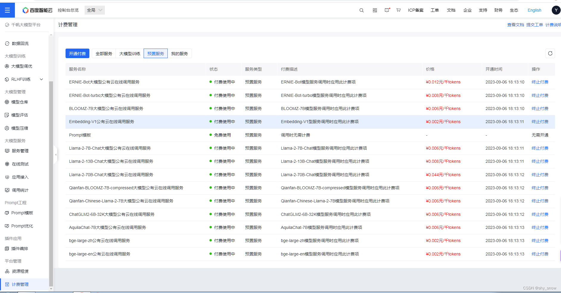Select the 预置服务 tab
Viewport: 561px width, 293px height.
pos(156,54)
